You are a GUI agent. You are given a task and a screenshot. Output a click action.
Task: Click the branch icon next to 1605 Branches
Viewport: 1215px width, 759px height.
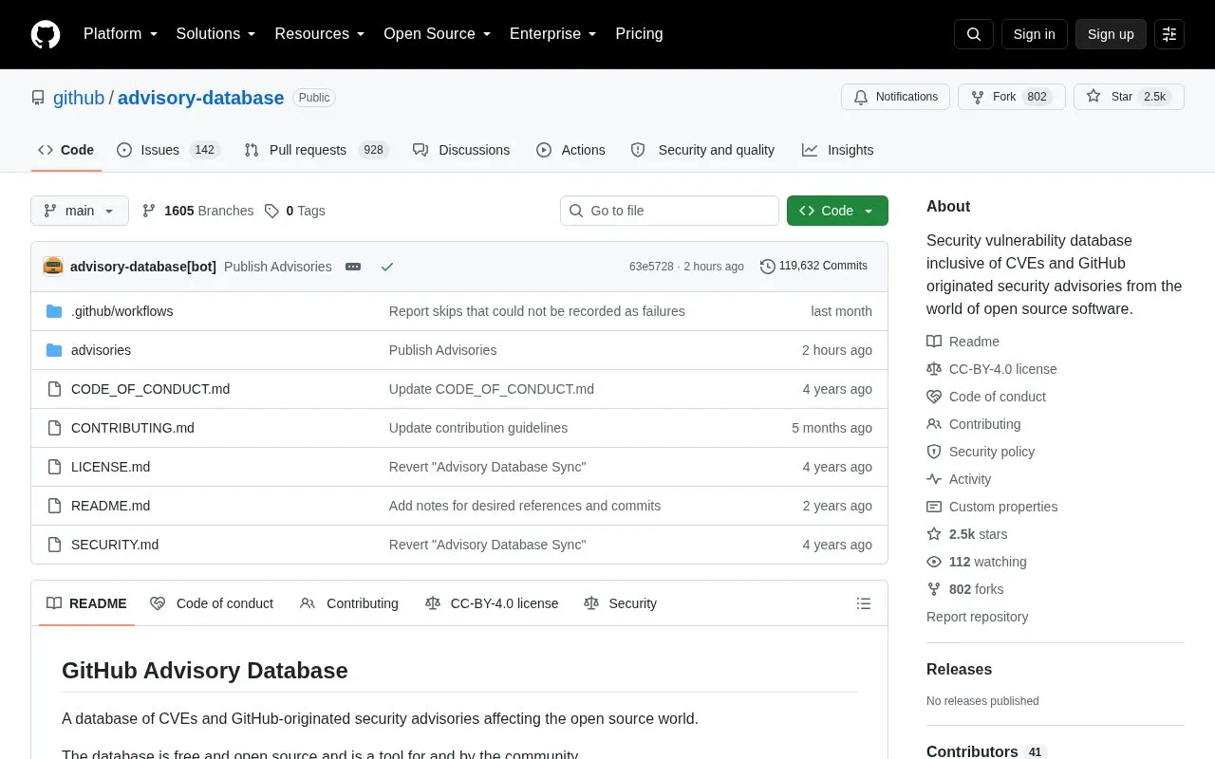pos(149,211)
